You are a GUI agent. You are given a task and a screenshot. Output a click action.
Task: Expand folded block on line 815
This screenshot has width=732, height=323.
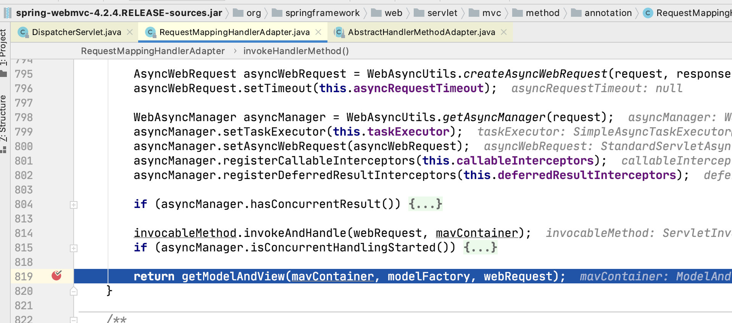(74, 248)
